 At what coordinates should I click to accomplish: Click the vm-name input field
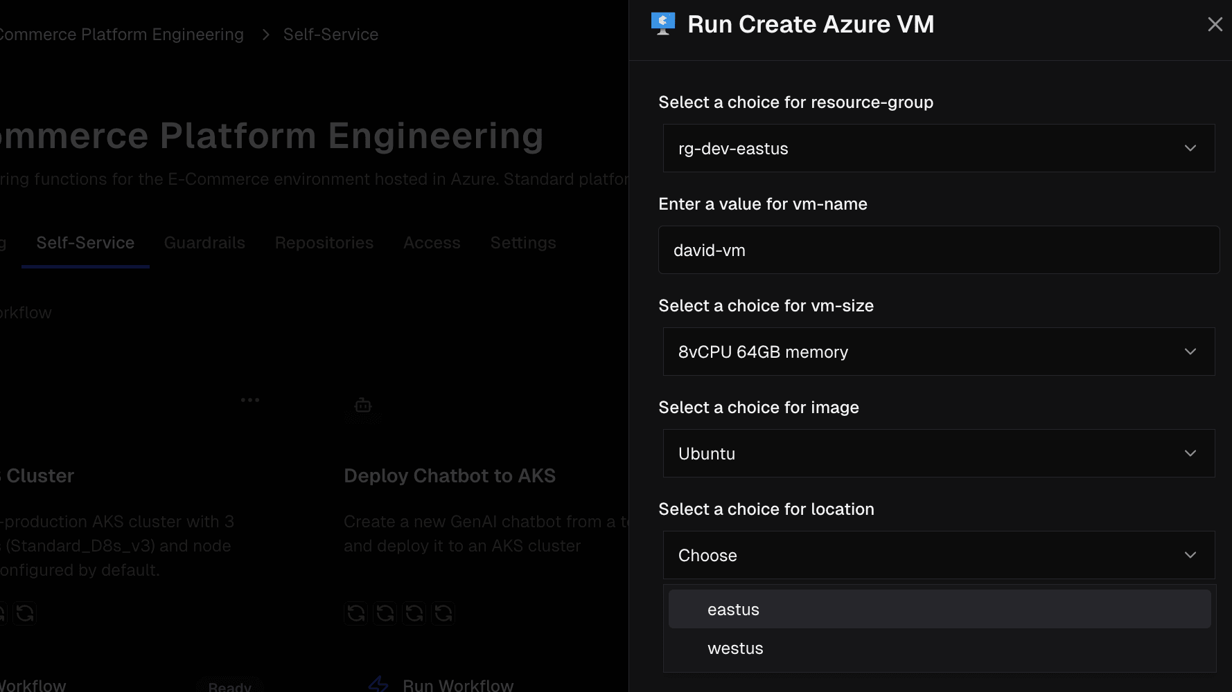click(x=938, y=250)
